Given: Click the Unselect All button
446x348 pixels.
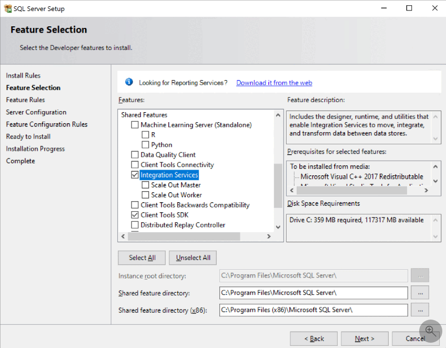Looking at the screenshot, I should 193,258.
